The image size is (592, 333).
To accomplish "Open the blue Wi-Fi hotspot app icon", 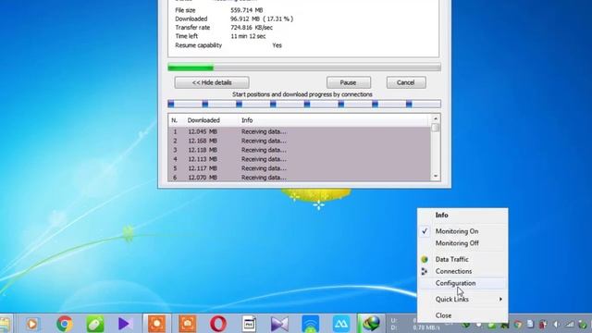I will click(311, 324).
